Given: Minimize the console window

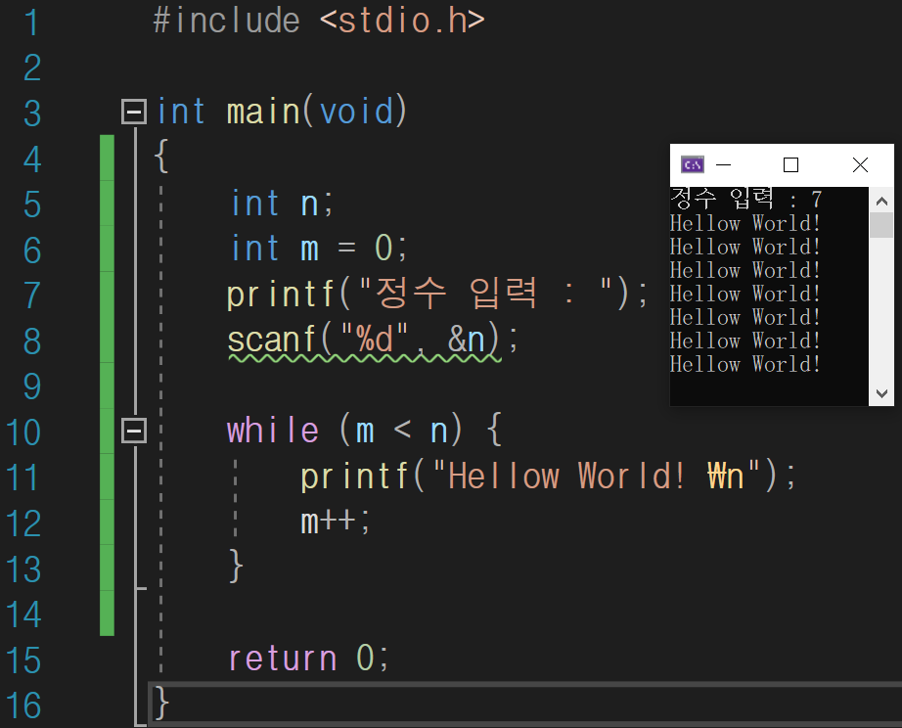Looking at the screenshot, I should 723,165.
